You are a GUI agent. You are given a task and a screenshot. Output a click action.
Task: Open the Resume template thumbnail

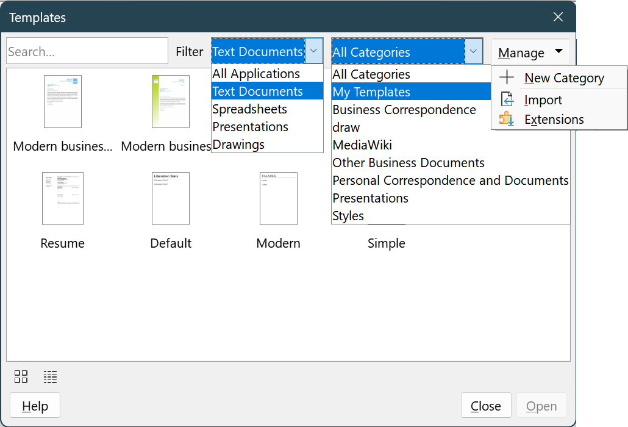62,198
